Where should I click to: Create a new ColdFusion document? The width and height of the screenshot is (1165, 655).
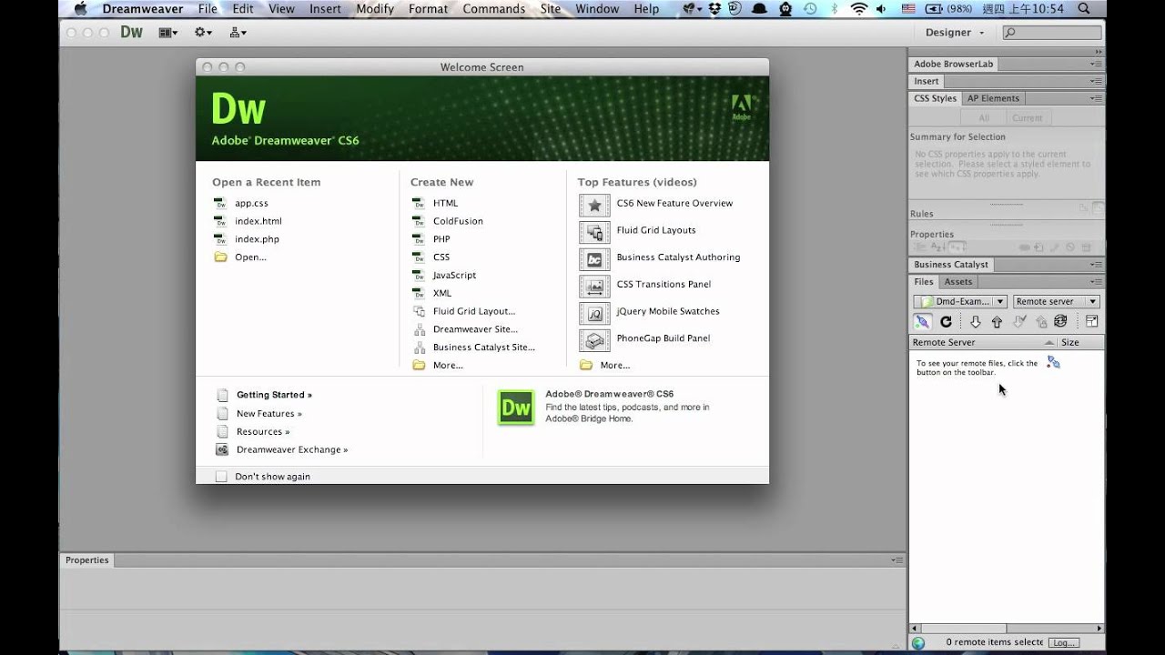[458, 221]
